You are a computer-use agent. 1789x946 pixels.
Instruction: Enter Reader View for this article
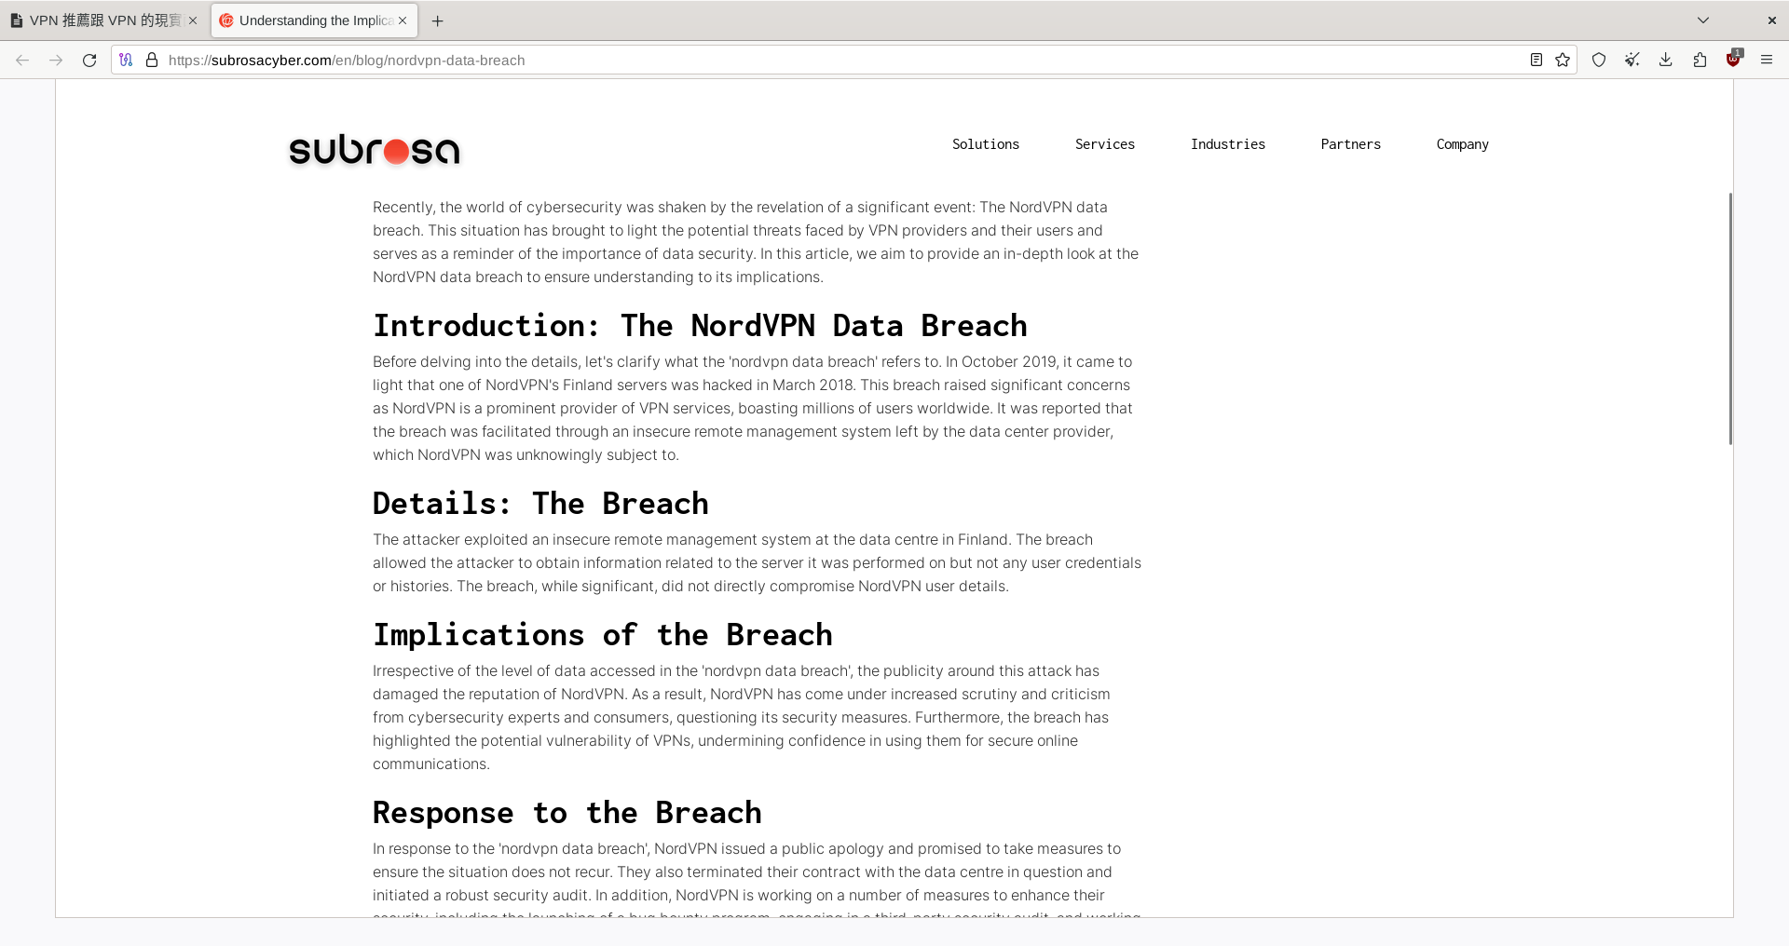coord(1536,59)
